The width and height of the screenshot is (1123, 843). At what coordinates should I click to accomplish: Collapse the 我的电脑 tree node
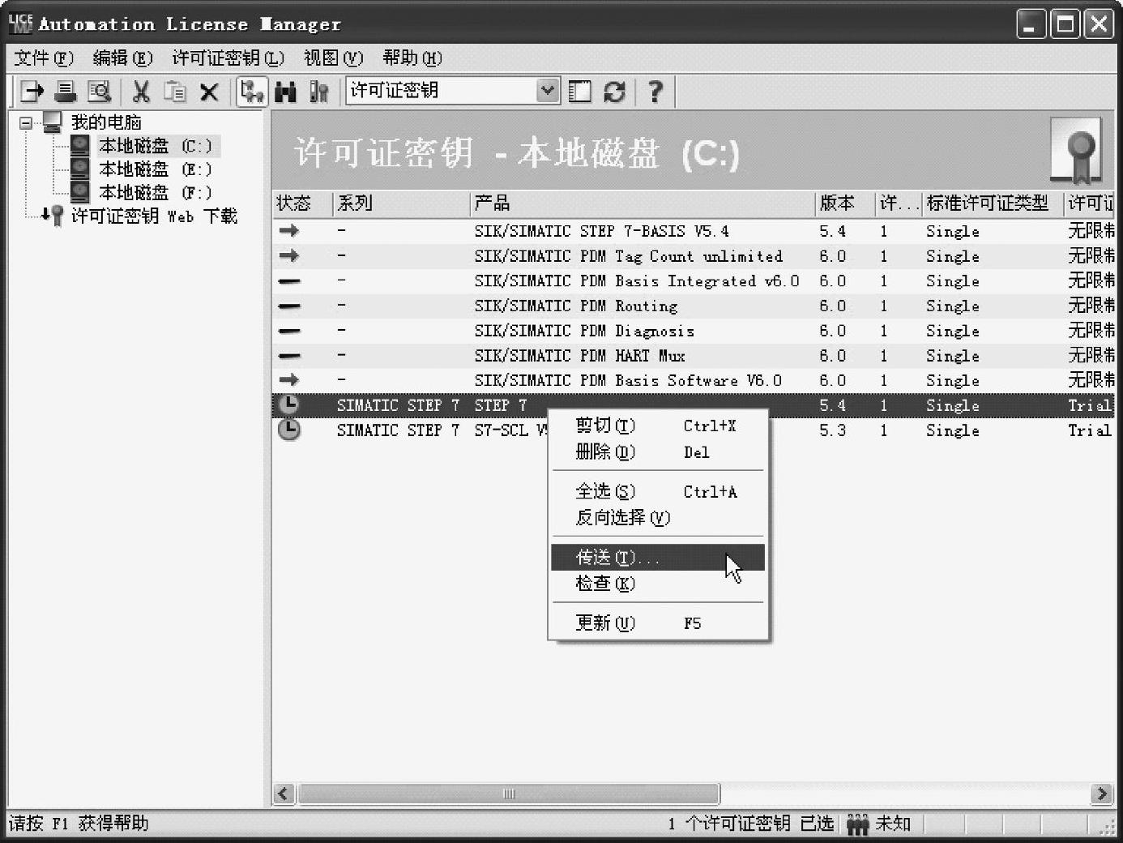click(x=27, y=123)
